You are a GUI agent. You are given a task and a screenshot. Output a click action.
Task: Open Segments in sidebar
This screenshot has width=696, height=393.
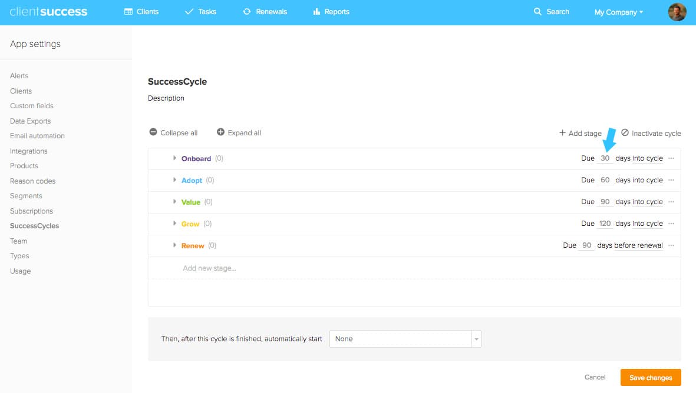tap(26, 196)
